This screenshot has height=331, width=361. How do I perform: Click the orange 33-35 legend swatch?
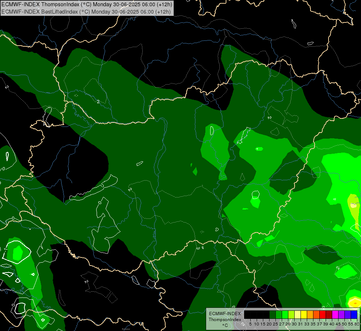pos(310,314)
